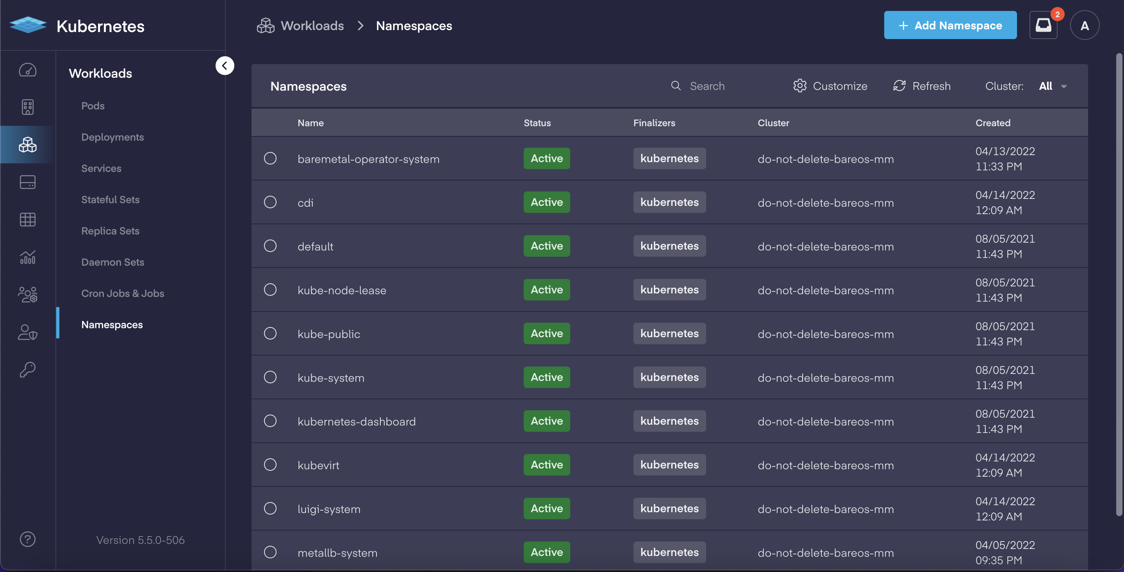Select the kube-node-lease radio button

point(270,289)
